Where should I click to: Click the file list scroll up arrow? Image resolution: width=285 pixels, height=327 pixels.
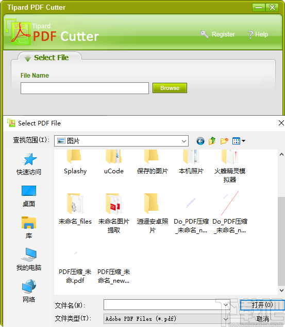click(x=281, y=154)
